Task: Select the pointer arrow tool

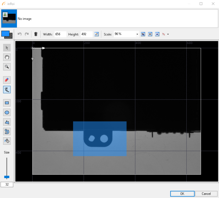Action: click(x=7, y=48)
